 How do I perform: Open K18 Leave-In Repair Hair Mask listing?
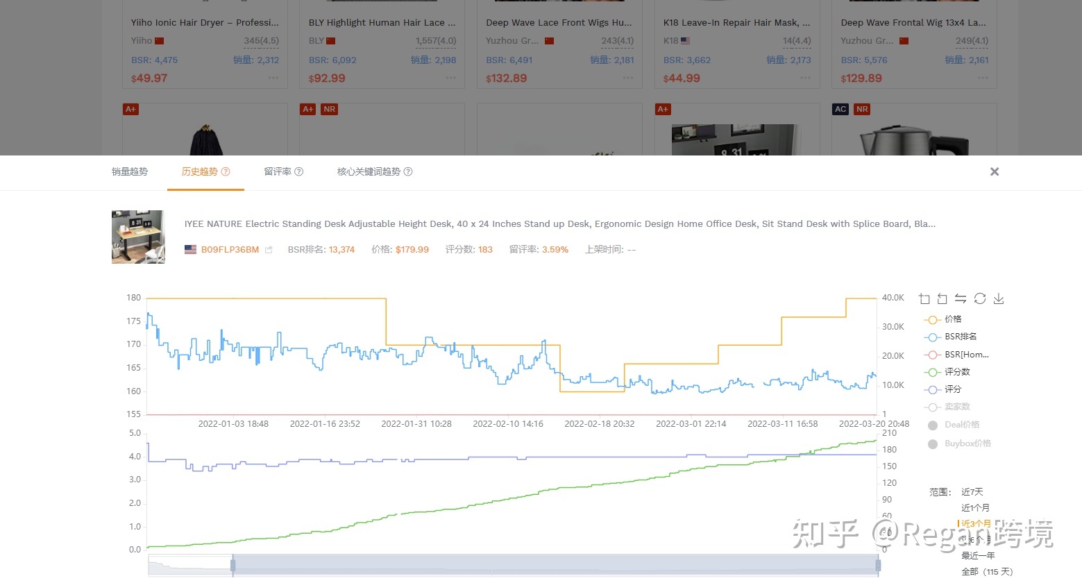[x=737, y=22]
